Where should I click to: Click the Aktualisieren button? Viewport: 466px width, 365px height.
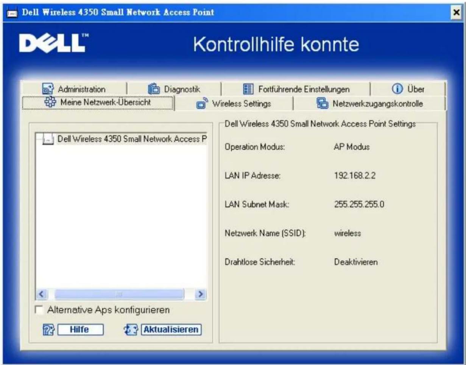point(171,329)
